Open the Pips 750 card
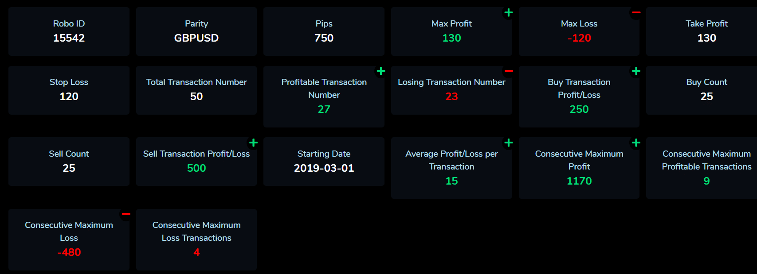 (324, 31)
